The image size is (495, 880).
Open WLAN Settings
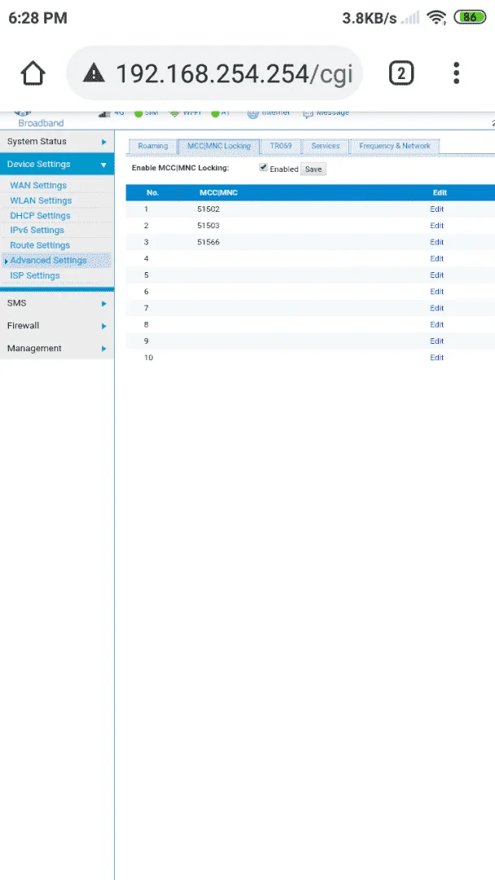(41, 200)
